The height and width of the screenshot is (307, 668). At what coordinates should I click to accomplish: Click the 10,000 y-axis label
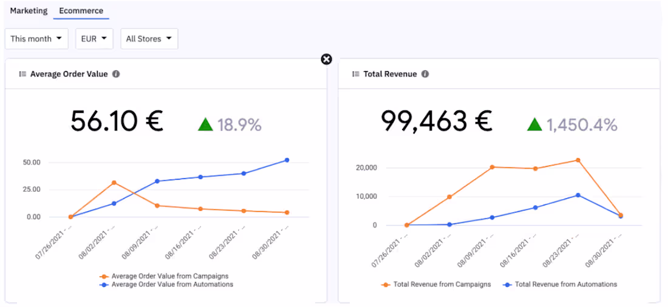pos(365,197)
